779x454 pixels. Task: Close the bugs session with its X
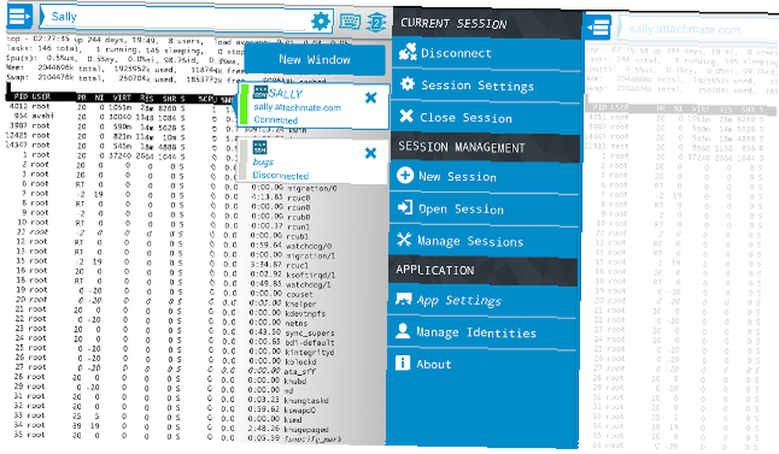point(371,153)
